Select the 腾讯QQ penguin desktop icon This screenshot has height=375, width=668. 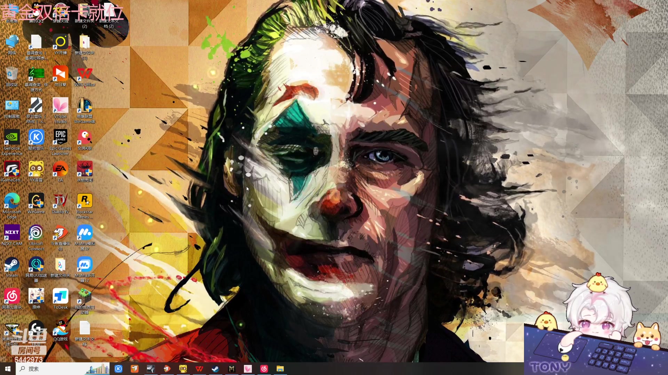click(x=36, y=13)
